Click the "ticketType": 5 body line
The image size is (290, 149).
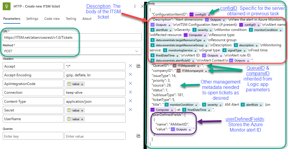[163, 100]
